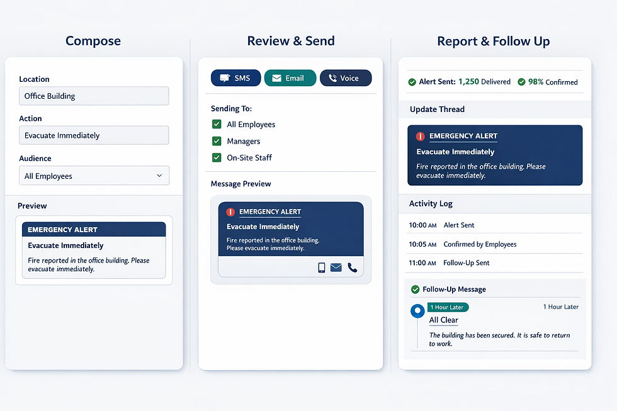Open the Audience dropdown chevron
The height and width of the screenshot is (411, 617).
point(159,176)
